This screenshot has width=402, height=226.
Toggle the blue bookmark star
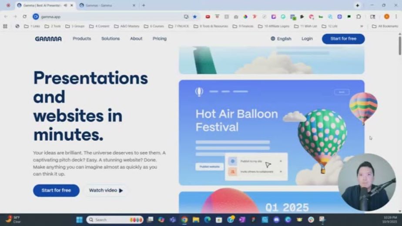(195, 17)
